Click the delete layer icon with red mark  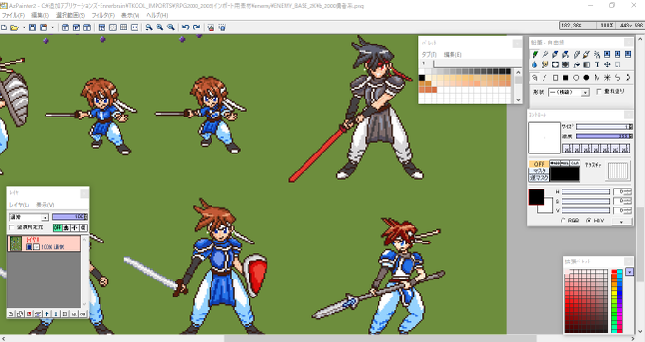point(29,314)
